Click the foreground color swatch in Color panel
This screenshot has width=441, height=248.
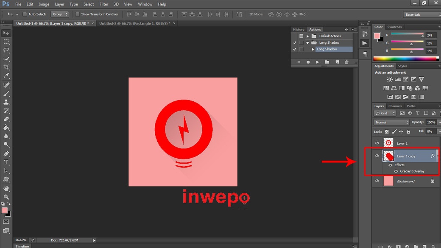377,36
